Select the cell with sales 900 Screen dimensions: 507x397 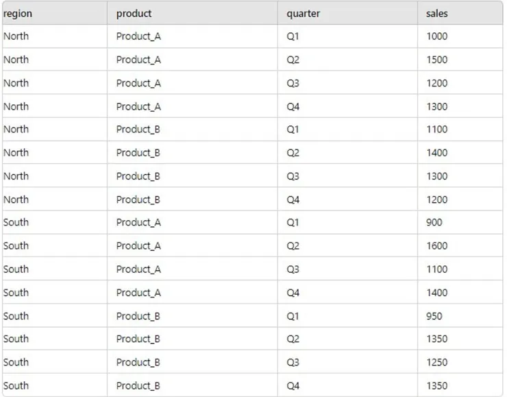click(434, 222)
